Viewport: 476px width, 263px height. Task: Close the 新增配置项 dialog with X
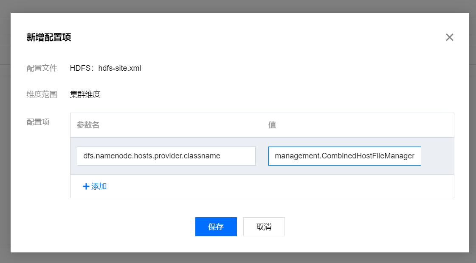(x=450, y=37)
